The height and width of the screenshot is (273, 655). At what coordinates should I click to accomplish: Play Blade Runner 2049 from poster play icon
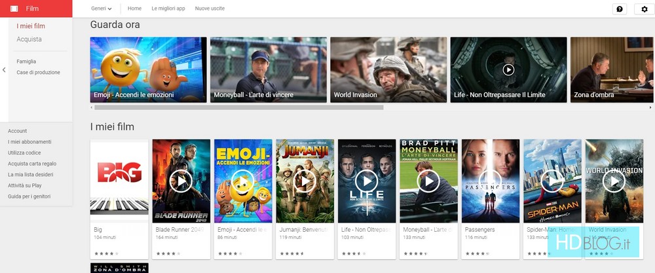tap(181, 181)
